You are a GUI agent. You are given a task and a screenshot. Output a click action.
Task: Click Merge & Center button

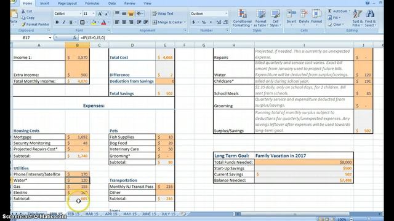pos(169,22)
